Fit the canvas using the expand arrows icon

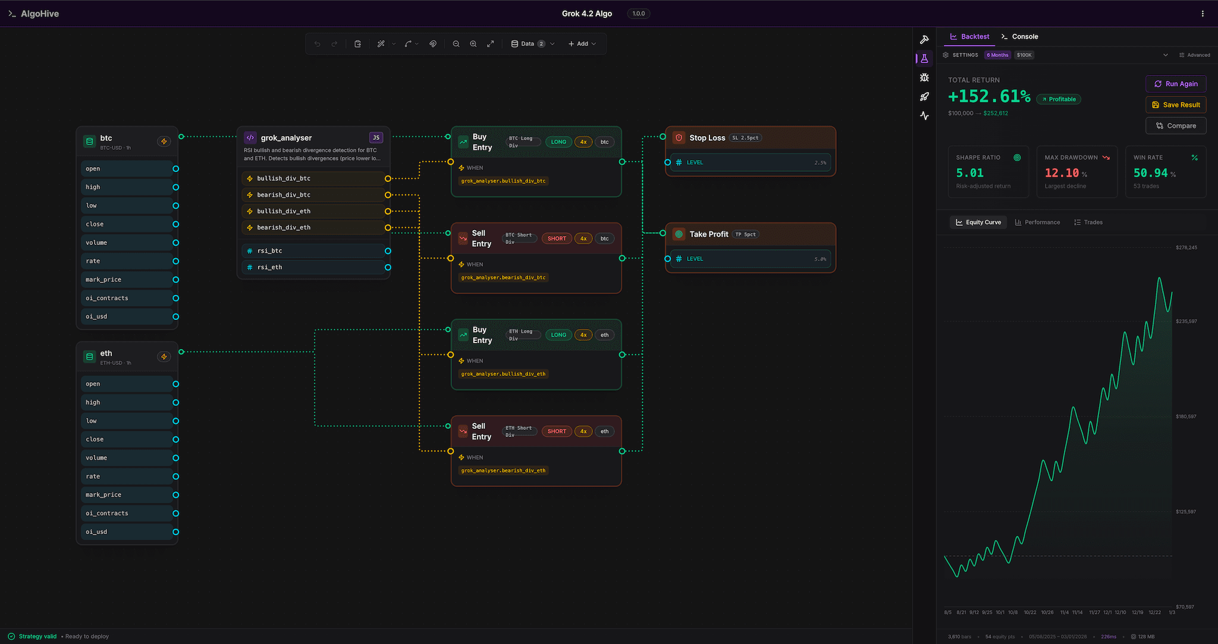[x=490, y=43]
